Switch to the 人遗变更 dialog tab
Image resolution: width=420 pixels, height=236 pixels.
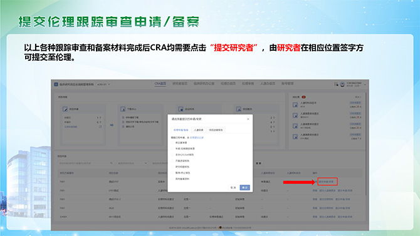(x=199, y=130)
